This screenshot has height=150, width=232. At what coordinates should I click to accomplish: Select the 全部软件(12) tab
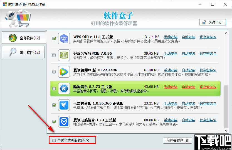(24, 38)
